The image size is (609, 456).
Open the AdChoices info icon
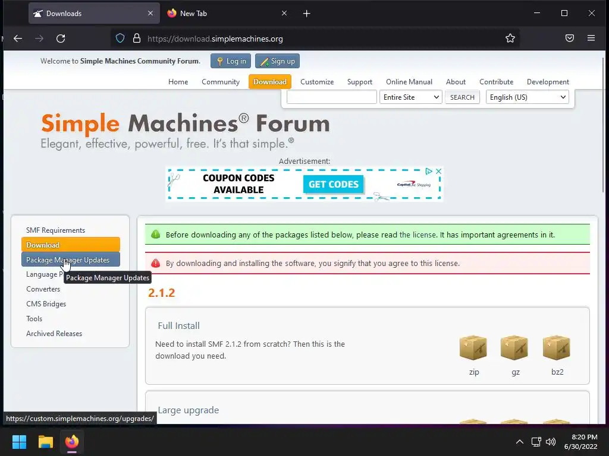coord(429,171)
